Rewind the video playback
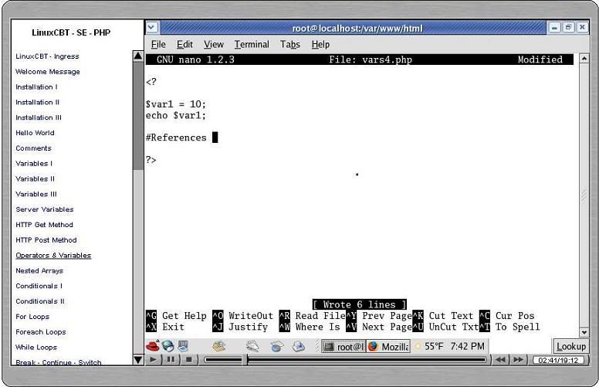The width and height of the screenshot is (599, 387). pos(500,359)
